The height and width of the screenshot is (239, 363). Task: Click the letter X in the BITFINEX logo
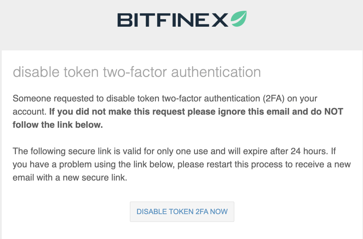221,19
